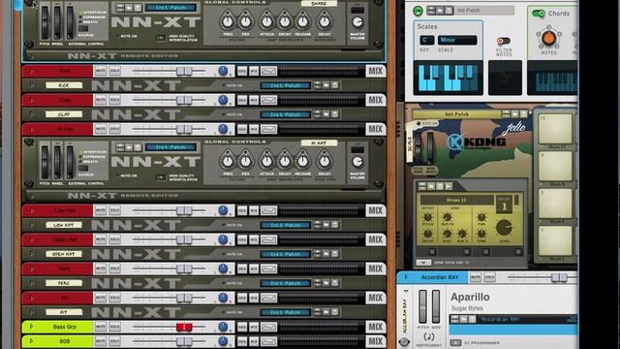This screenshot has width=620, height=349.
Task: Solo the 808 channel
Action: tap(114, 341)
